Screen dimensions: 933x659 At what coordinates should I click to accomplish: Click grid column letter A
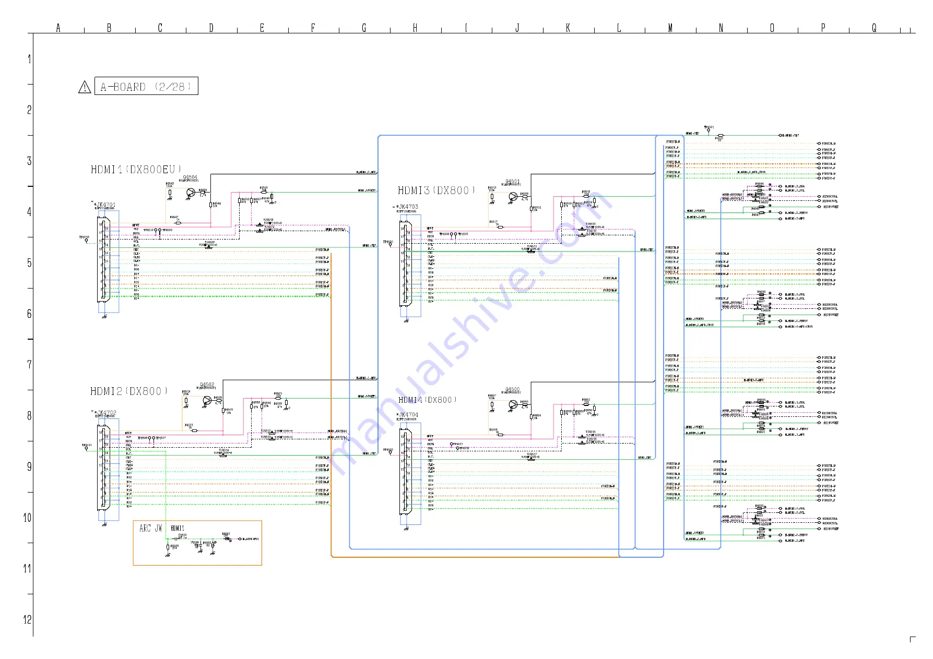[x=58, y=28]
